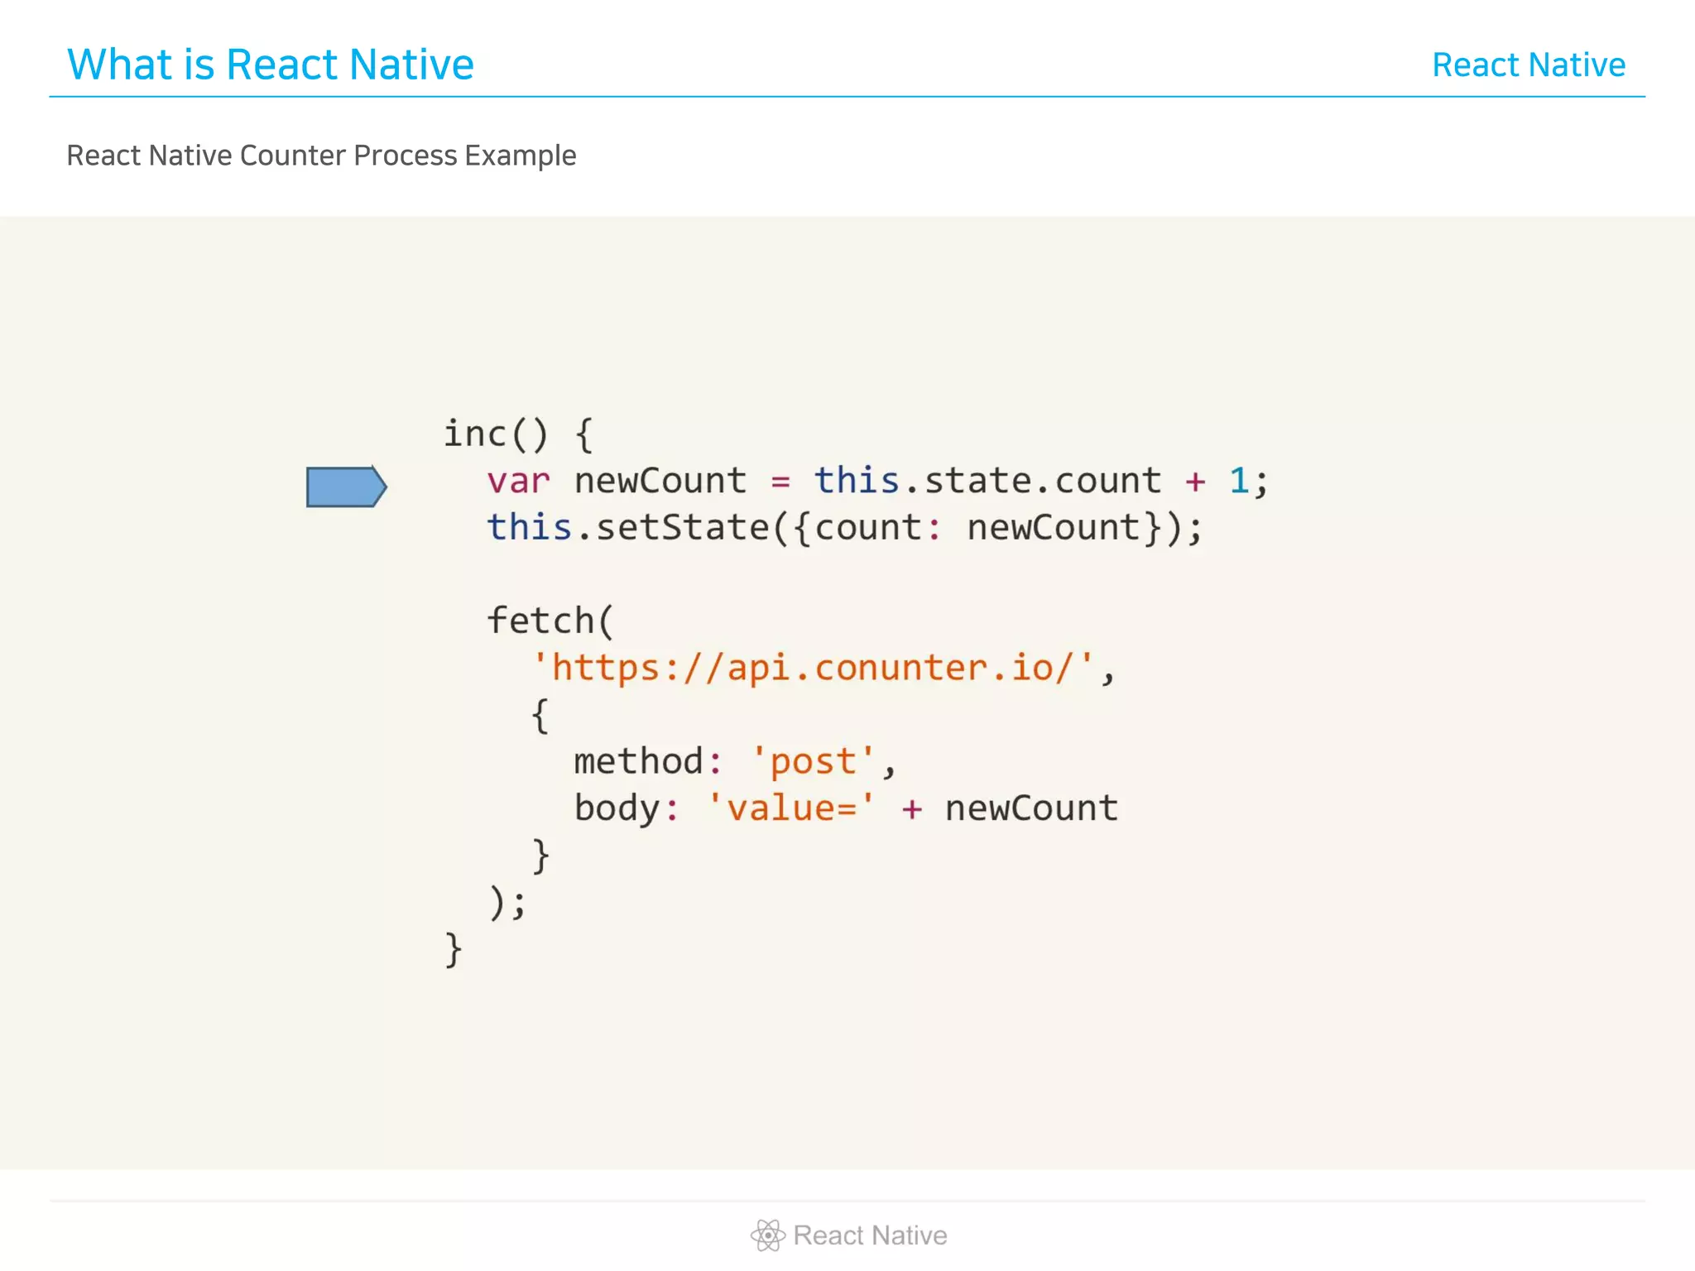Click the 'What is React Native' slide title

click(271, 65)
